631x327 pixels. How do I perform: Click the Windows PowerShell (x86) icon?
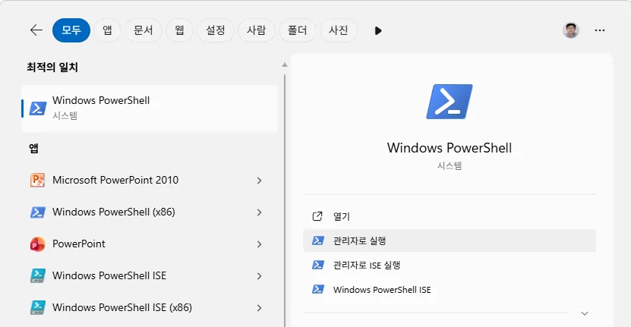(37, 212)
